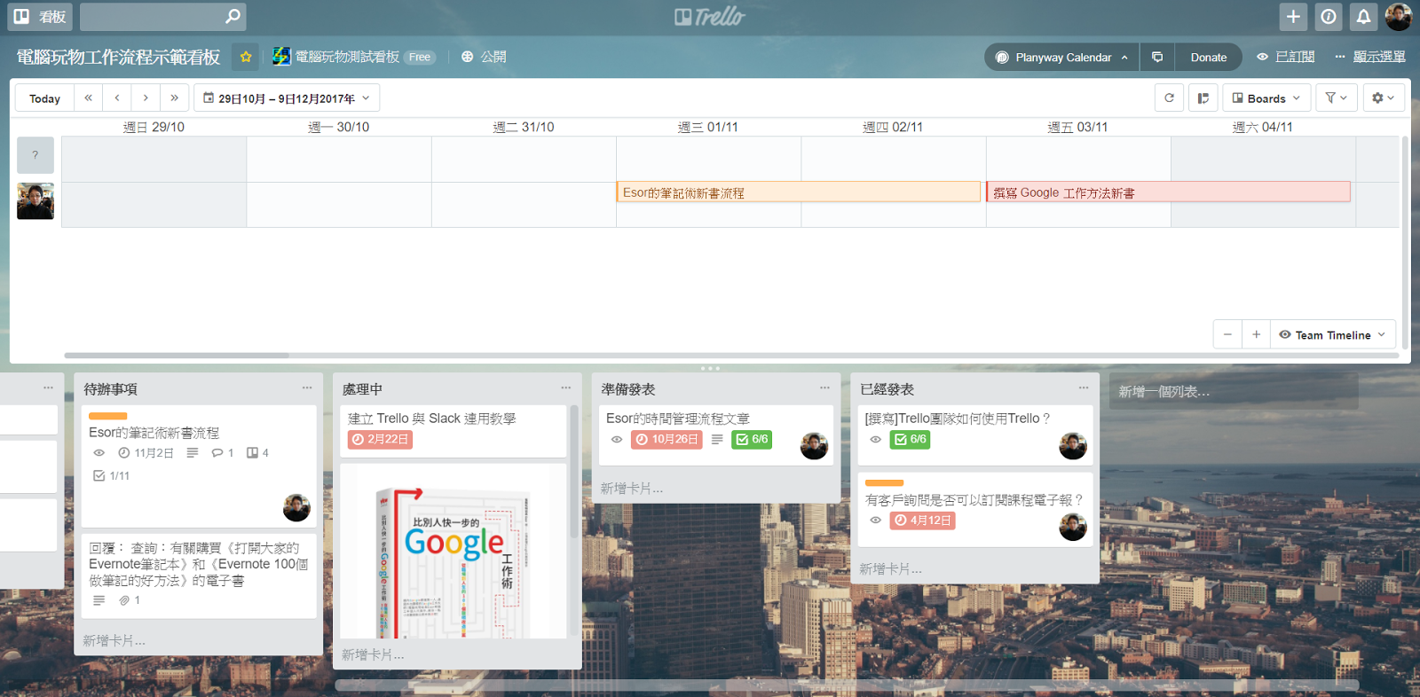Toggle the 已訂閱 subscription eye
This screenshot has width=1420, height=697.
pos(1285,57)
